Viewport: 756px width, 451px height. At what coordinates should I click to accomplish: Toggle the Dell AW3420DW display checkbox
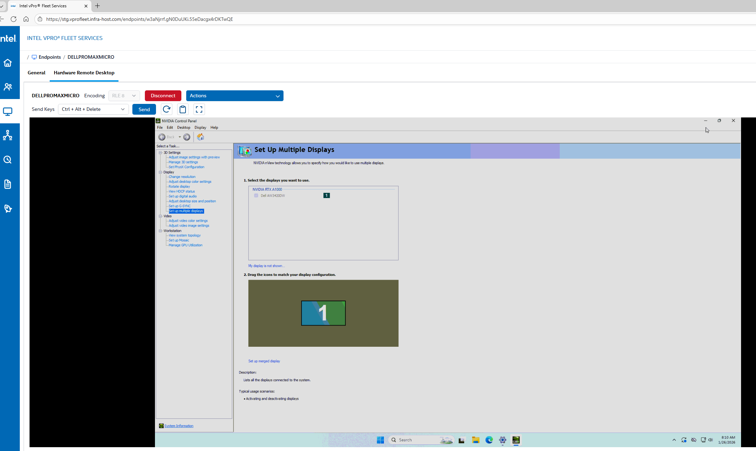click(x=256, y=196)
